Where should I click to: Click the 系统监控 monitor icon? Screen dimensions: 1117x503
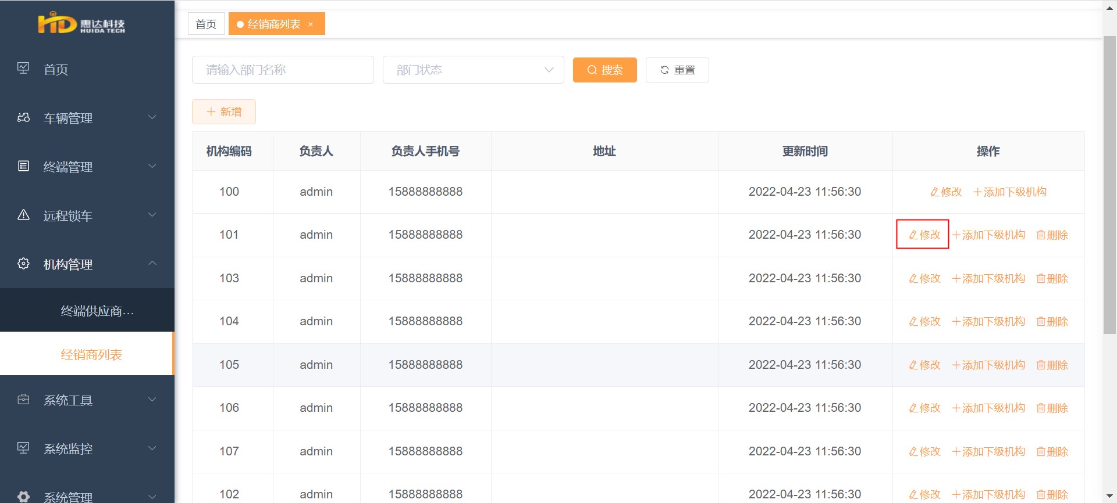tap(23, 448)
